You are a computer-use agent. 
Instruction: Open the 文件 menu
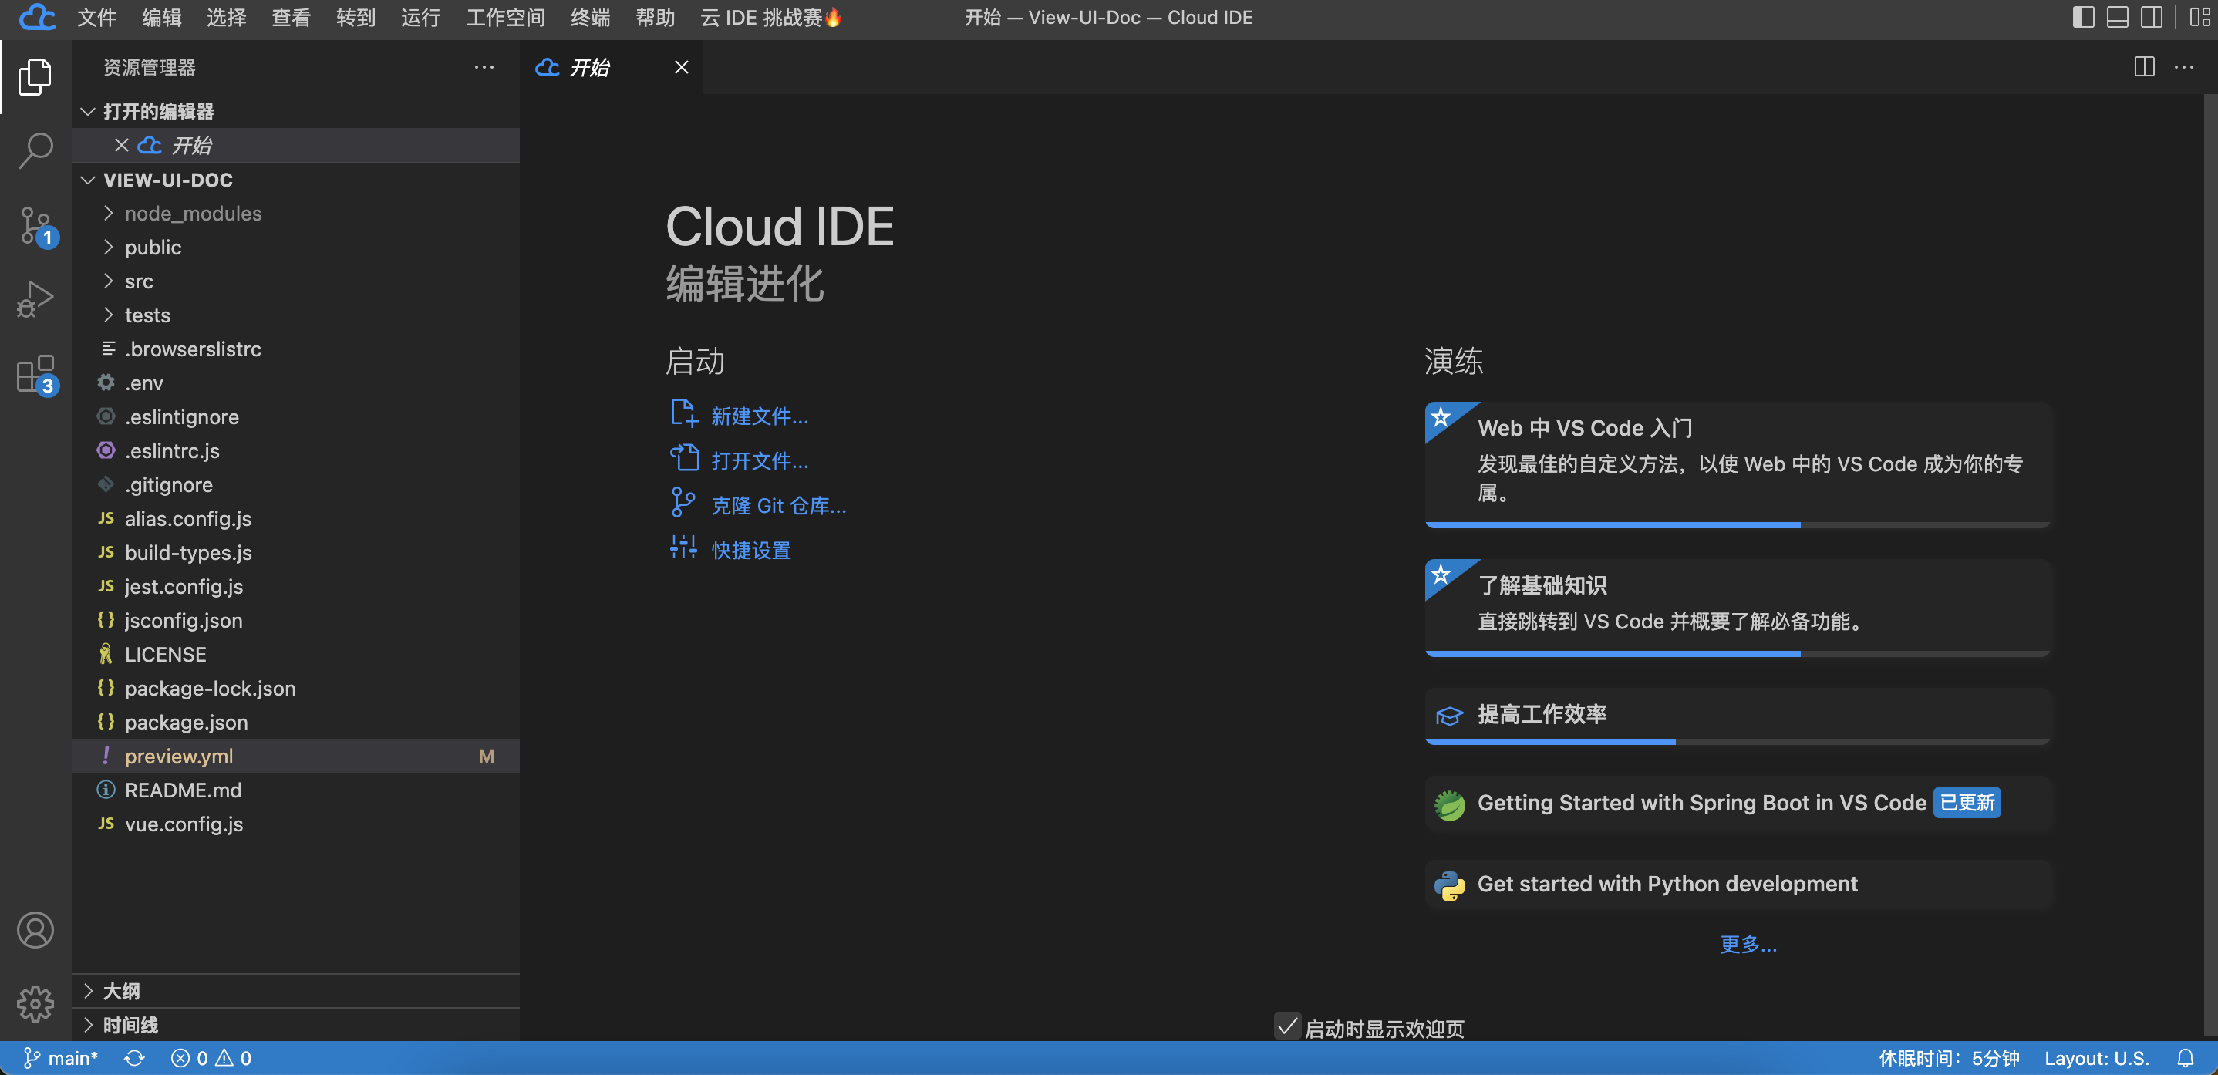96,17
